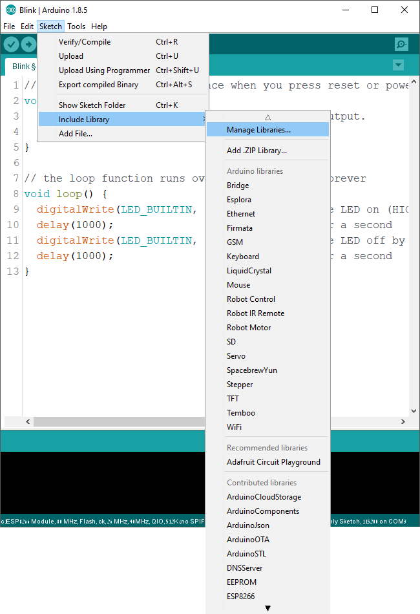Viewport: 420px width, 614px height.
Task: Include the SD library
Action: [x=268, y=342]
